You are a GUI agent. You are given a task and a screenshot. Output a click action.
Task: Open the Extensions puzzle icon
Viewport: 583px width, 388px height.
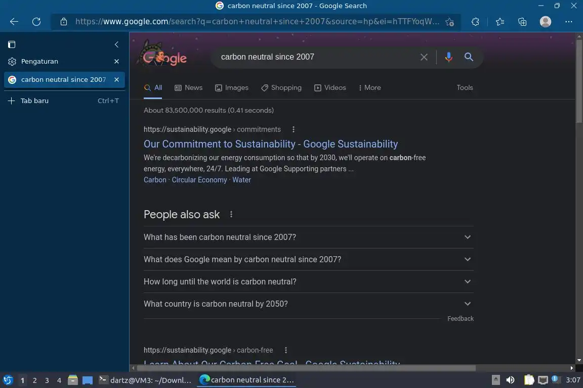[x=475, y=22]
